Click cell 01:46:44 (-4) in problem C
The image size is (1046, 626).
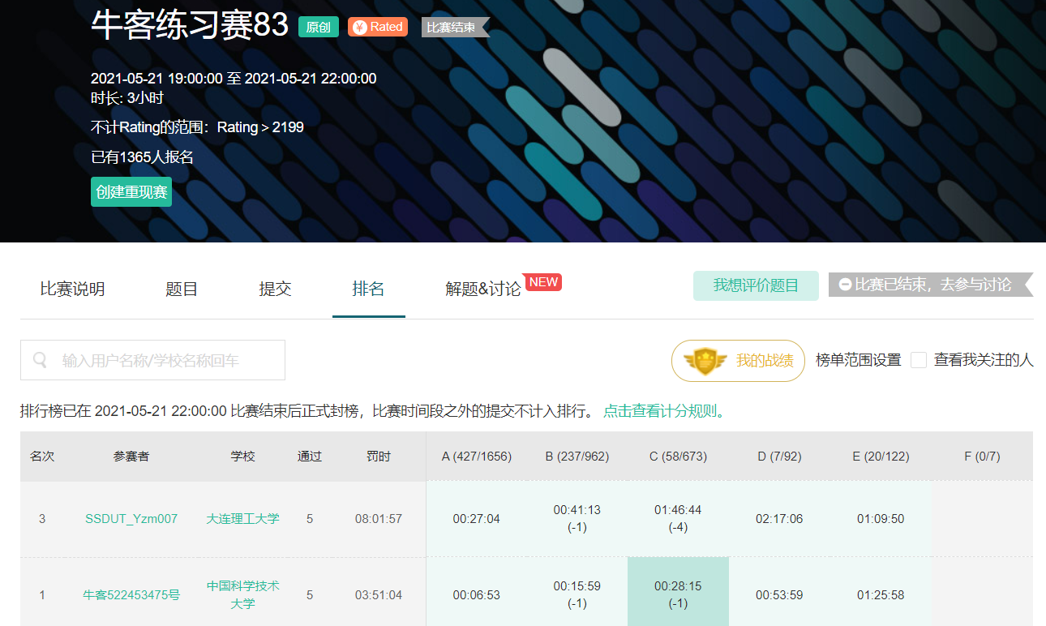coord(679,519)
